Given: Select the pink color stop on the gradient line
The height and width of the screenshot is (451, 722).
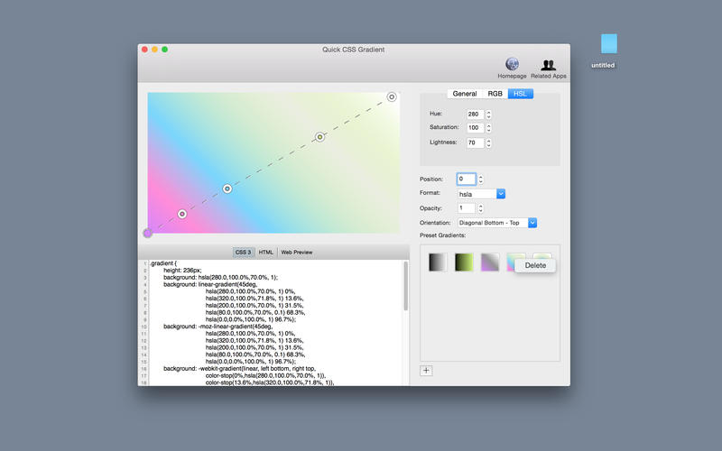Looking at the screenshot, I should (x=182, y=214).
